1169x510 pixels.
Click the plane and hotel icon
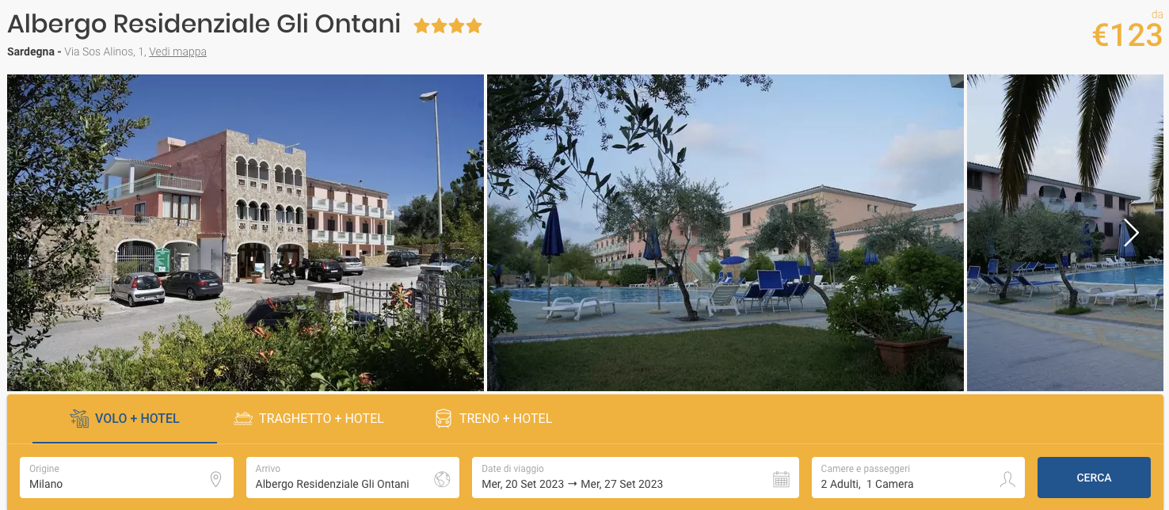click(x=79, y=418)
